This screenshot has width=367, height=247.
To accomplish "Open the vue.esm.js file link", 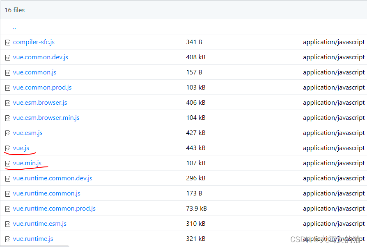I will pos(28,133).
